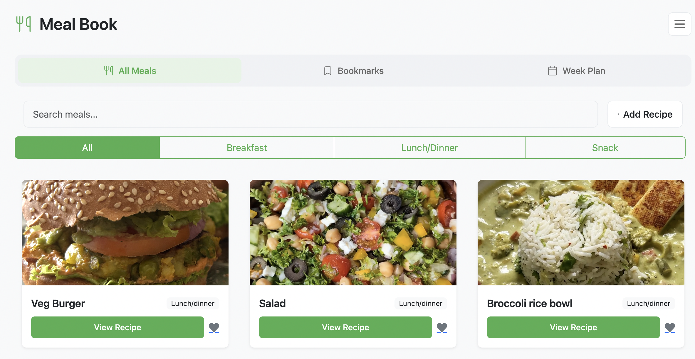Image resolution: width=695 pixels, height=359 pixels.
Task: Toggle the Breakfast meal filter
Action: coord(246,148)
